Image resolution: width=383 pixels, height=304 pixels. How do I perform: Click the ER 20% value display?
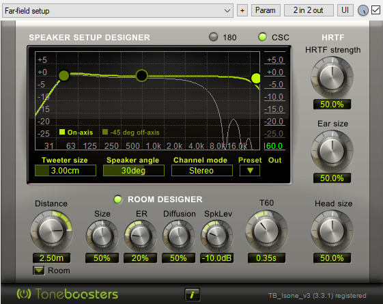click(140, 258)
